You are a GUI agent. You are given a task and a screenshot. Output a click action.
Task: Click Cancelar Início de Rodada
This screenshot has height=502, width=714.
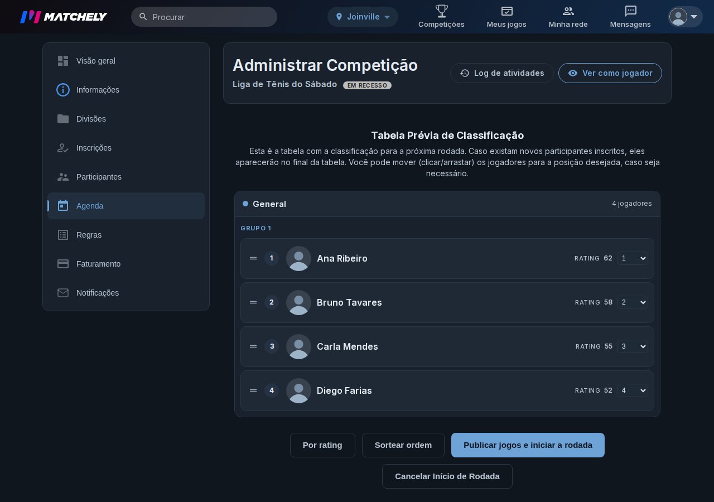coord(447,476)
